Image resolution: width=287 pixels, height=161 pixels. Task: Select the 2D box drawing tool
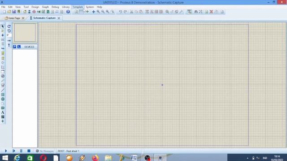(x=3, y=94)
